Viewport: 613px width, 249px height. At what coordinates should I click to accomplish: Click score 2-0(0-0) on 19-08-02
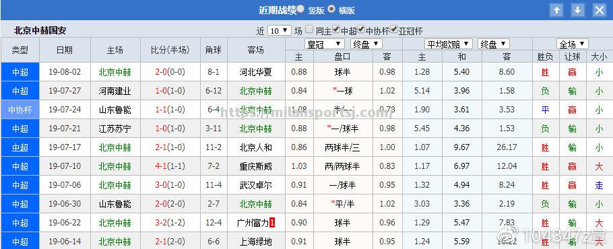tap(170, 72)
